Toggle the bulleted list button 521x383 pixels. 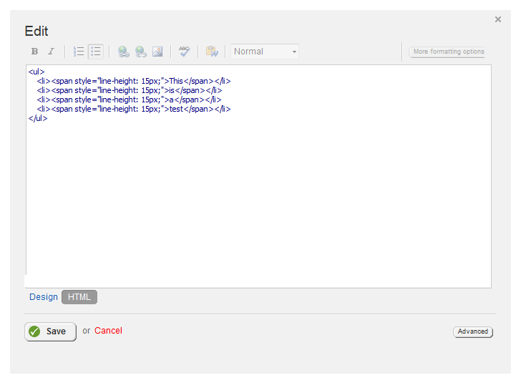coord(96,52)
